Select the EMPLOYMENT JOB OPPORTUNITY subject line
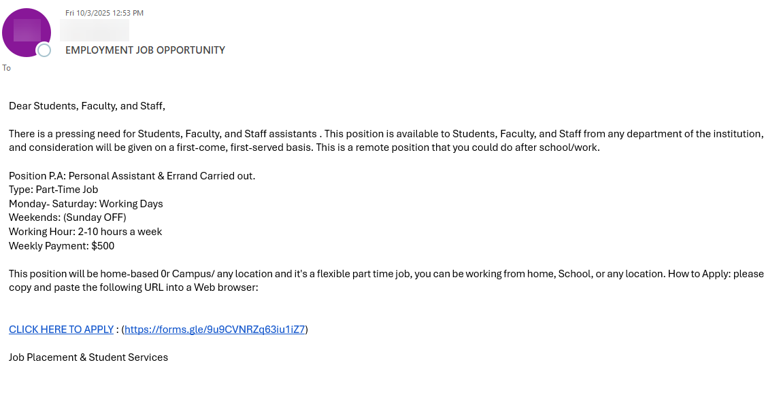 [x=145, y=50]
